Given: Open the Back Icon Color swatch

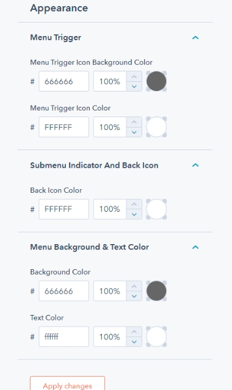Looking at the screenshot, I should tap(156, 209).
